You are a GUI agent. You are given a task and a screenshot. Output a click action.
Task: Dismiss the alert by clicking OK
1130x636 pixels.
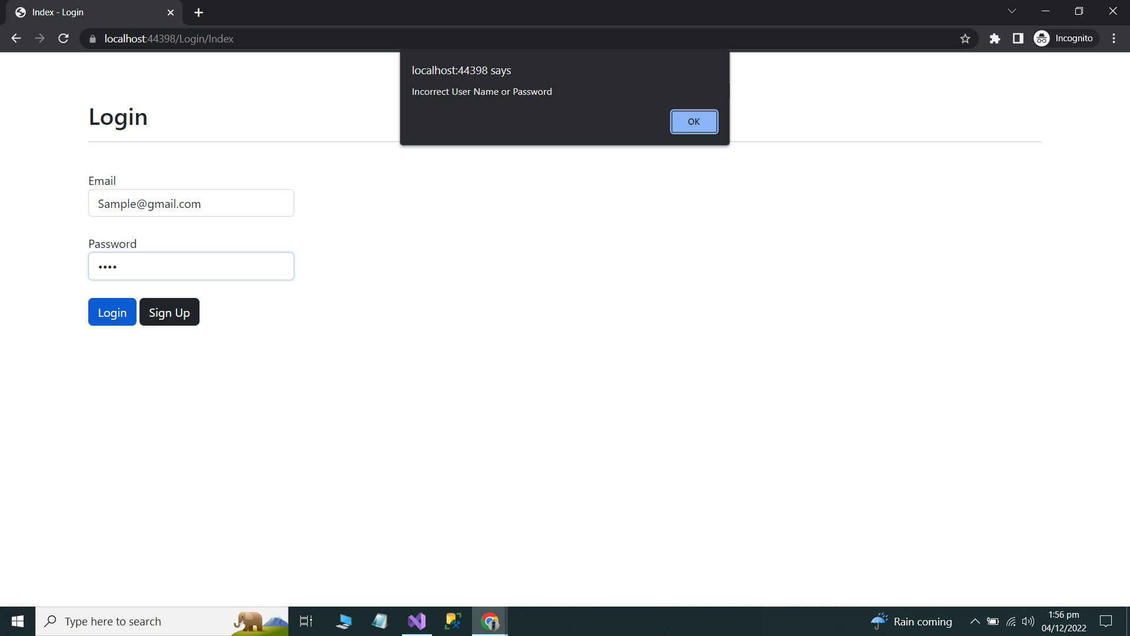tap(694, 122)
